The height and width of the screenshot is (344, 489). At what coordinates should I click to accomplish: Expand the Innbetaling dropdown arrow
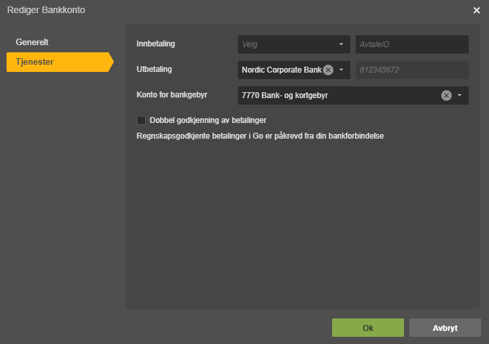[x=341, y=44]
